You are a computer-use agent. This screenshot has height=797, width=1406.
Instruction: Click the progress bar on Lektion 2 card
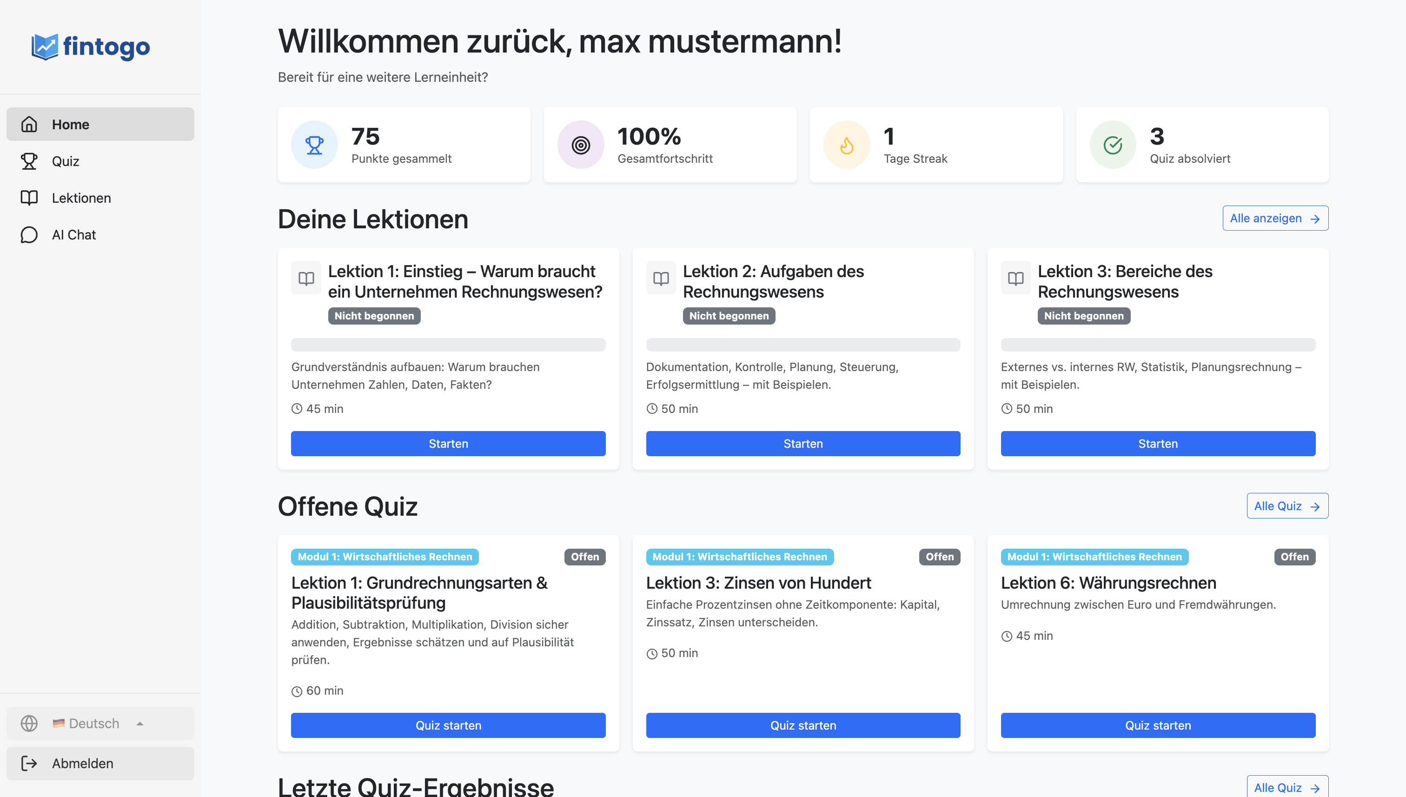[x=803, y=345]
